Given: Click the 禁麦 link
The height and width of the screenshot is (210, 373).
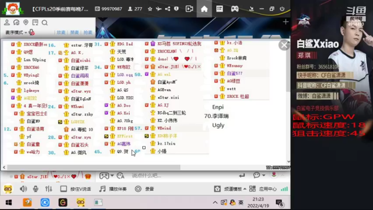Looking at the screenshot, I should click(x=75, y=32).
